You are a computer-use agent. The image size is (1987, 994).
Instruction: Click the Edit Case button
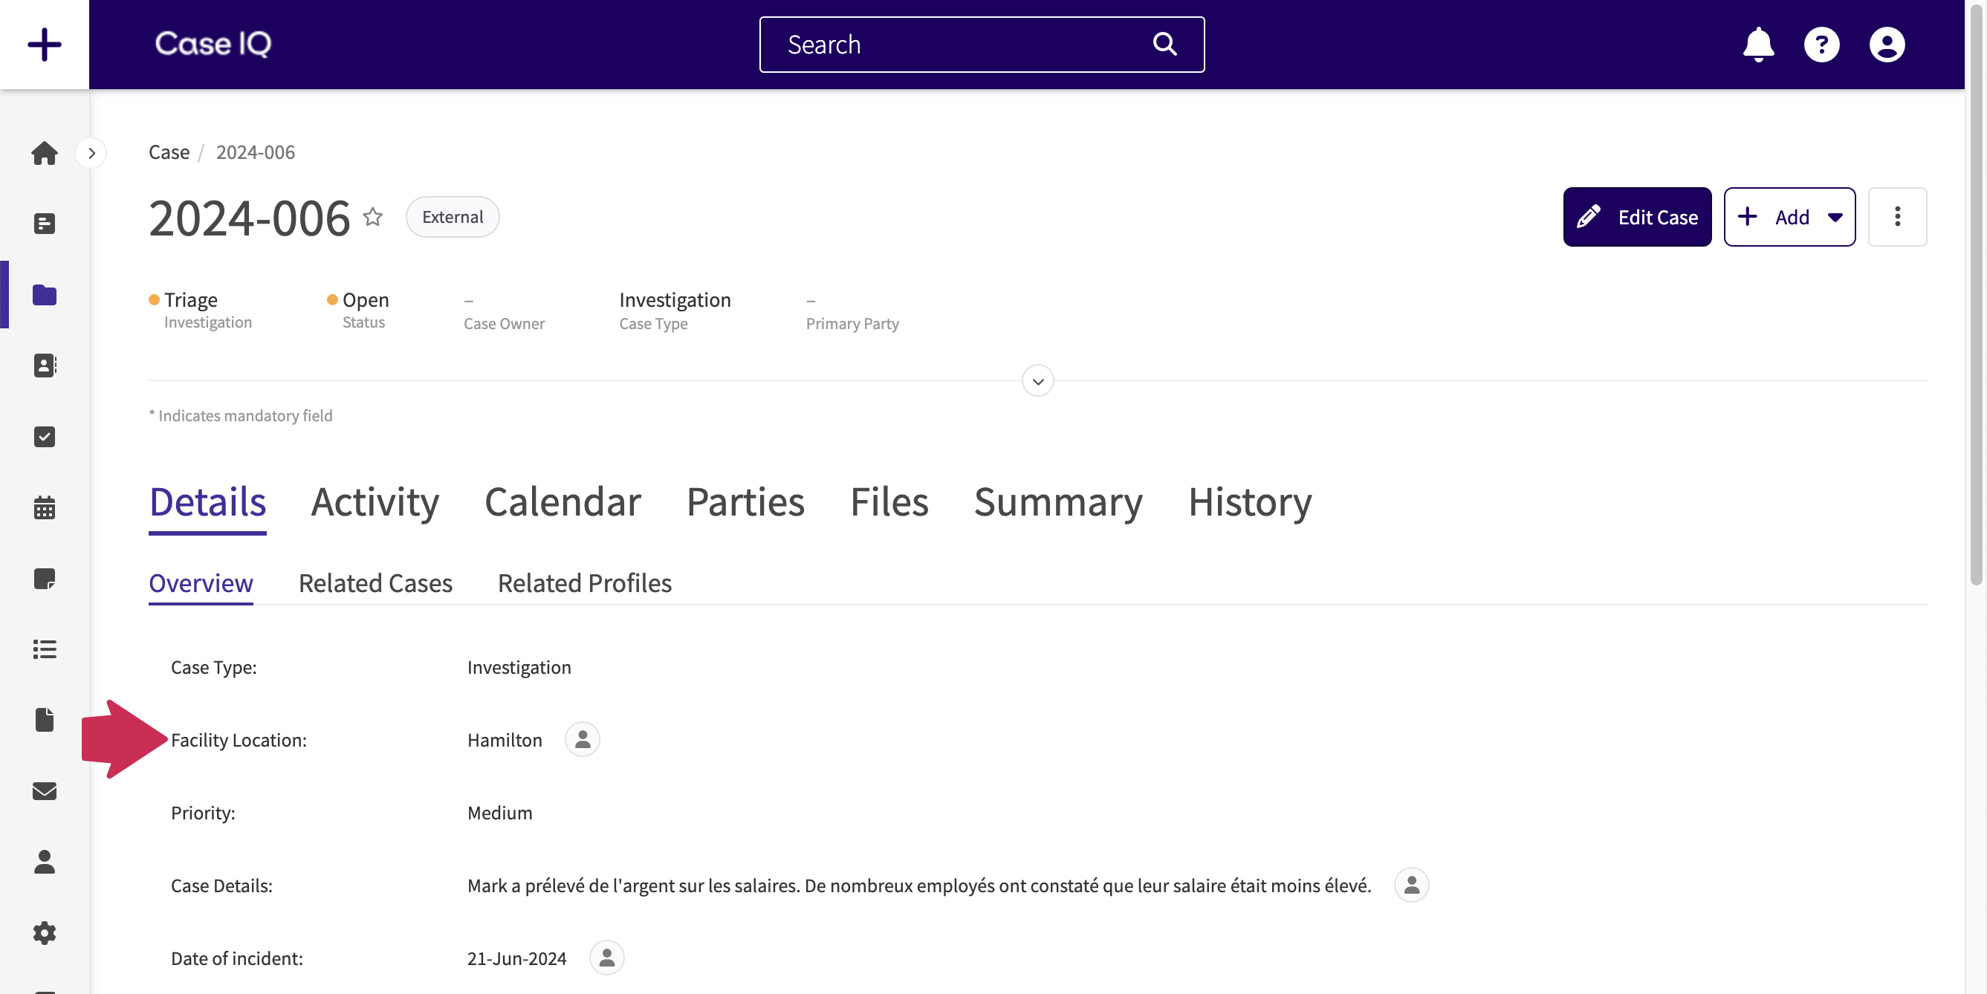pyautogui.click(x=1638, y=215)
